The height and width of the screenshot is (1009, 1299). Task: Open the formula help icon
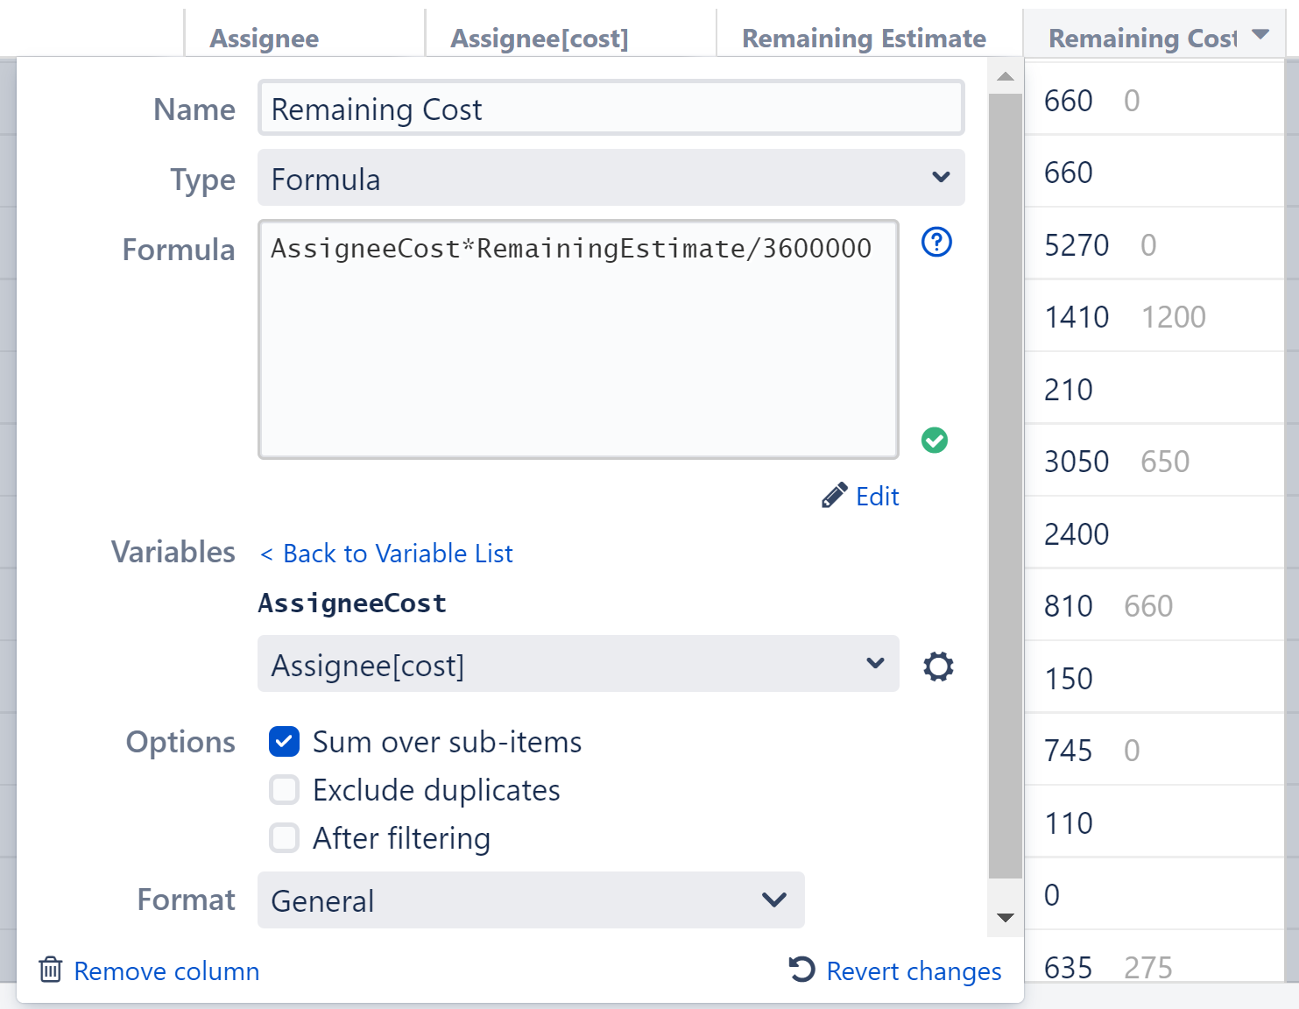tap(935, 243)
